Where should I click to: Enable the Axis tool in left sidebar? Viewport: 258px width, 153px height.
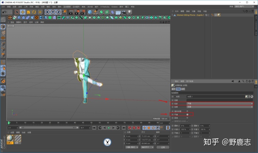pyautogui.click(x=3, y=62)
